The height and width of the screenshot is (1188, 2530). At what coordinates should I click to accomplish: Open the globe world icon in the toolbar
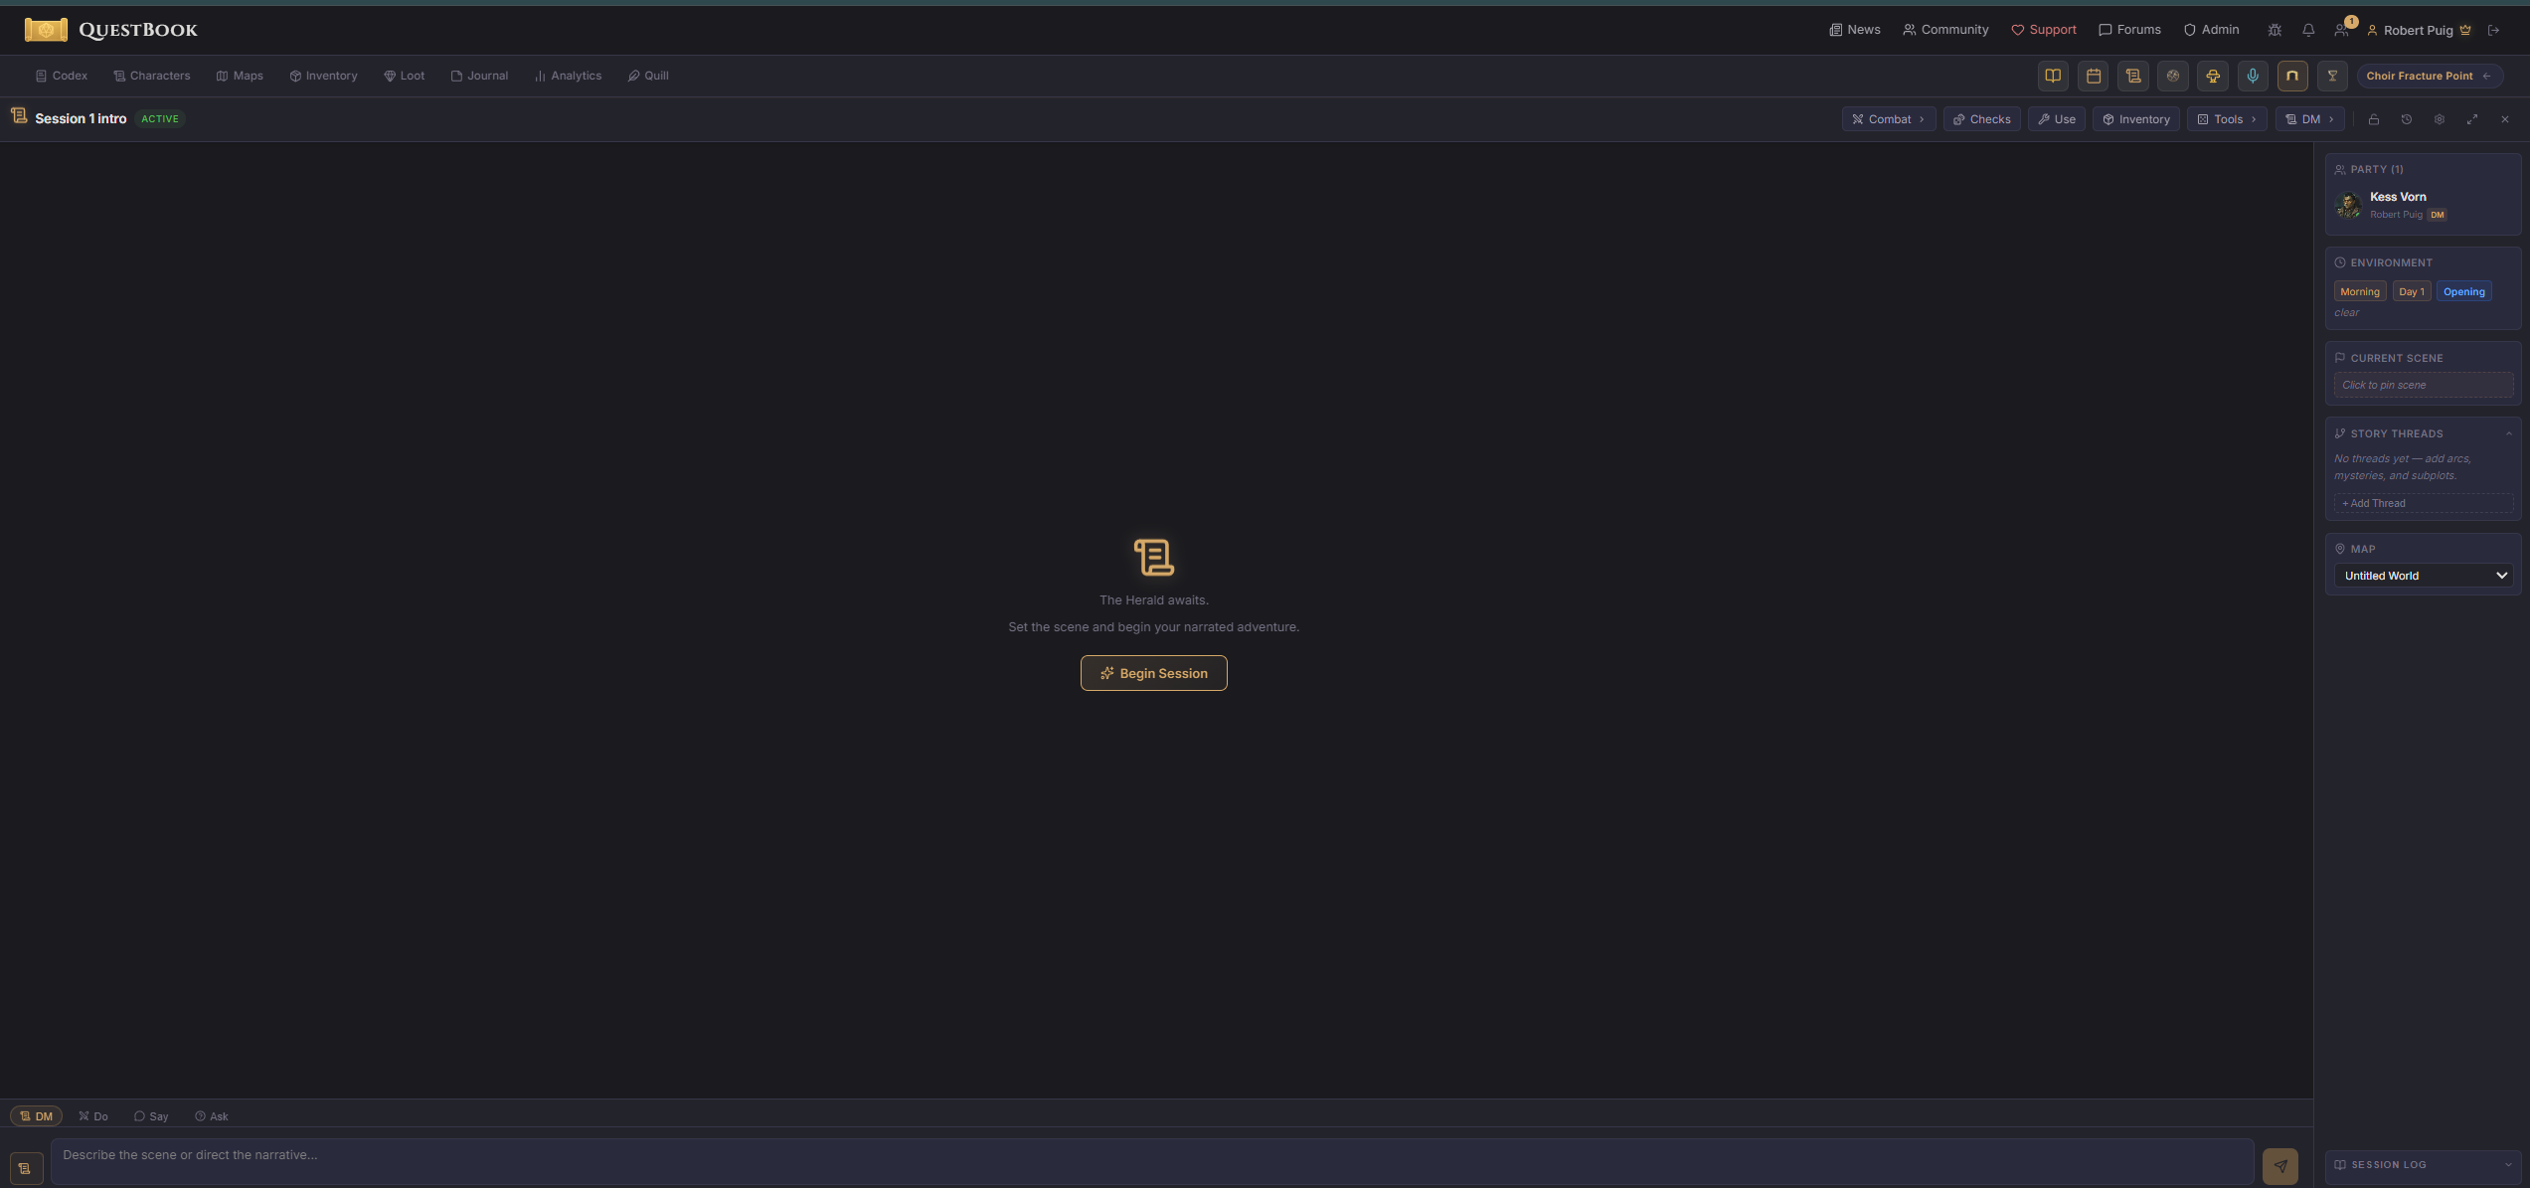click(2172, 76)
